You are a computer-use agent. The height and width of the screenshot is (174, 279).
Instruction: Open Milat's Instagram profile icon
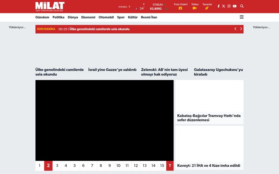(229, 6)
